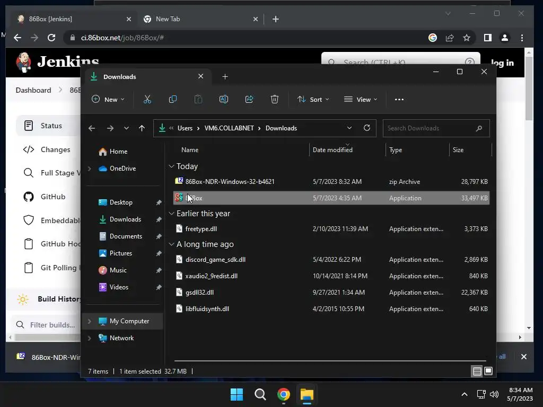Select 86Box-NDR-Windows-32-b4621 zip file
The image size is (543, 407).
click(x=331, y=182)
